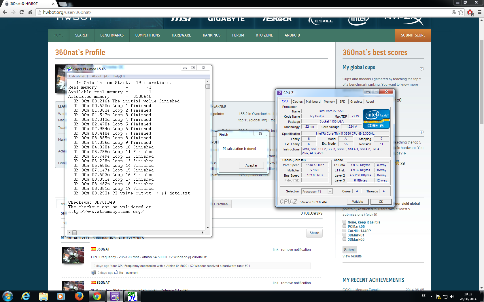The image size is (484, 302).
Task: Open Athlon 64 submission thumbnail image
Action: (73, 255)
